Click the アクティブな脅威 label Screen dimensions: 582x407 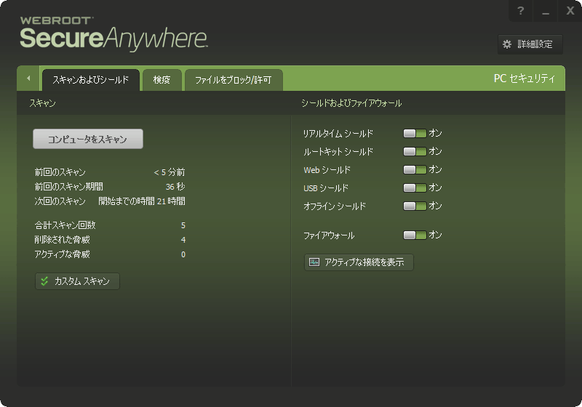pos(62,254)
